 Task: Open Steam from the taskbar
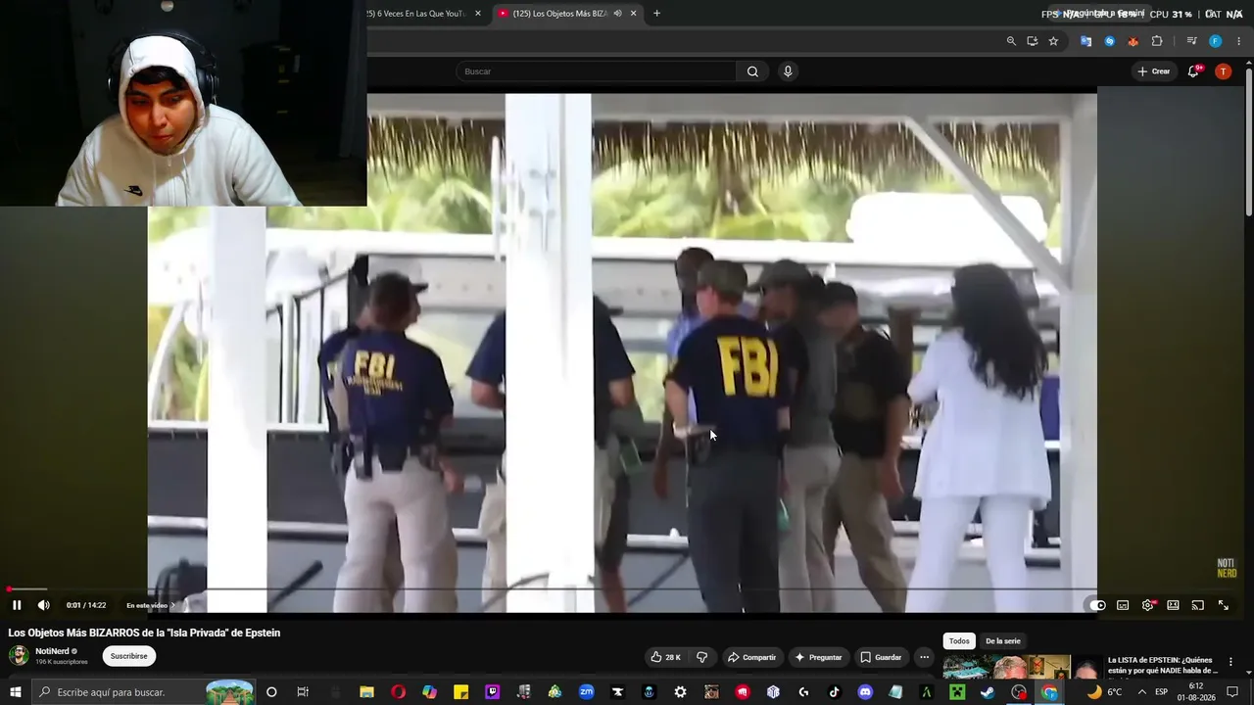[x=988, y=692]
